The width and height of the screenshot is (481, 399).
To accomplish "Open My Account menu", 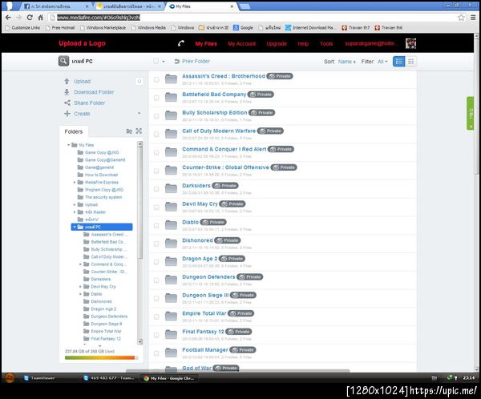I will click(242, 43).
